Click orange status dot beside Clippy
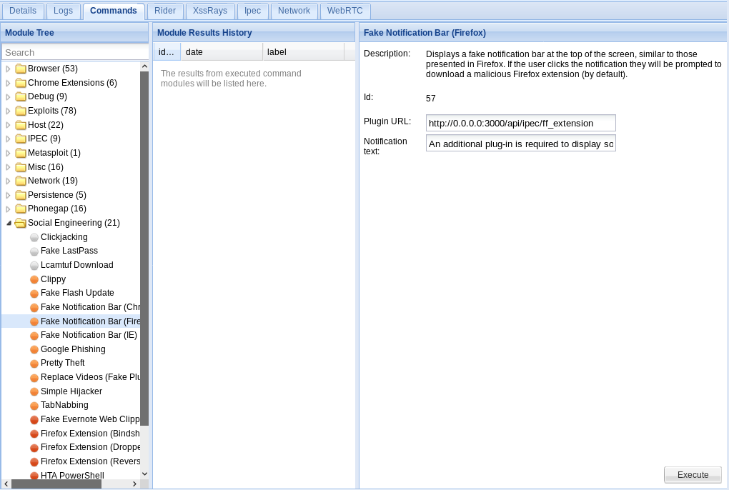729x490 pixels. tap(34, 279)
